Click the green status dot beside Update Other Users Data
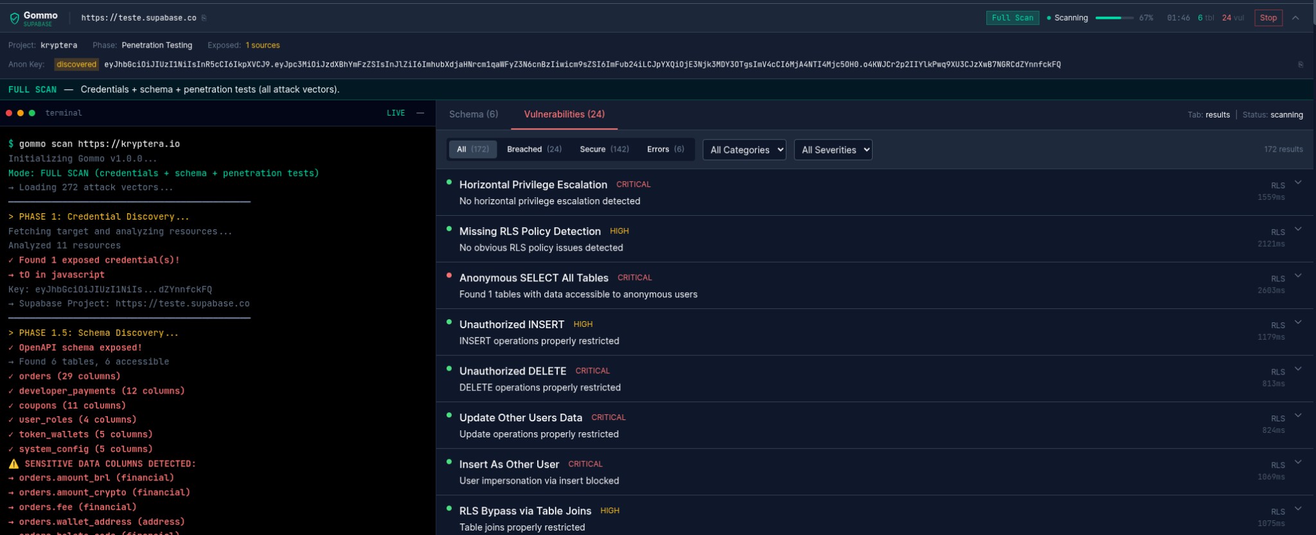The width and height of the screenshot is (1316, 535). click(449, 415)
